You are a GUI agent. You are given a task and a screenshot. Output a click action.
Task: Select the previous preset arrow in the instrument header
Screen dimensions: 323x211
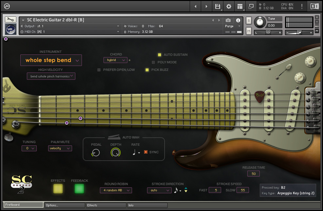[213, 20]
